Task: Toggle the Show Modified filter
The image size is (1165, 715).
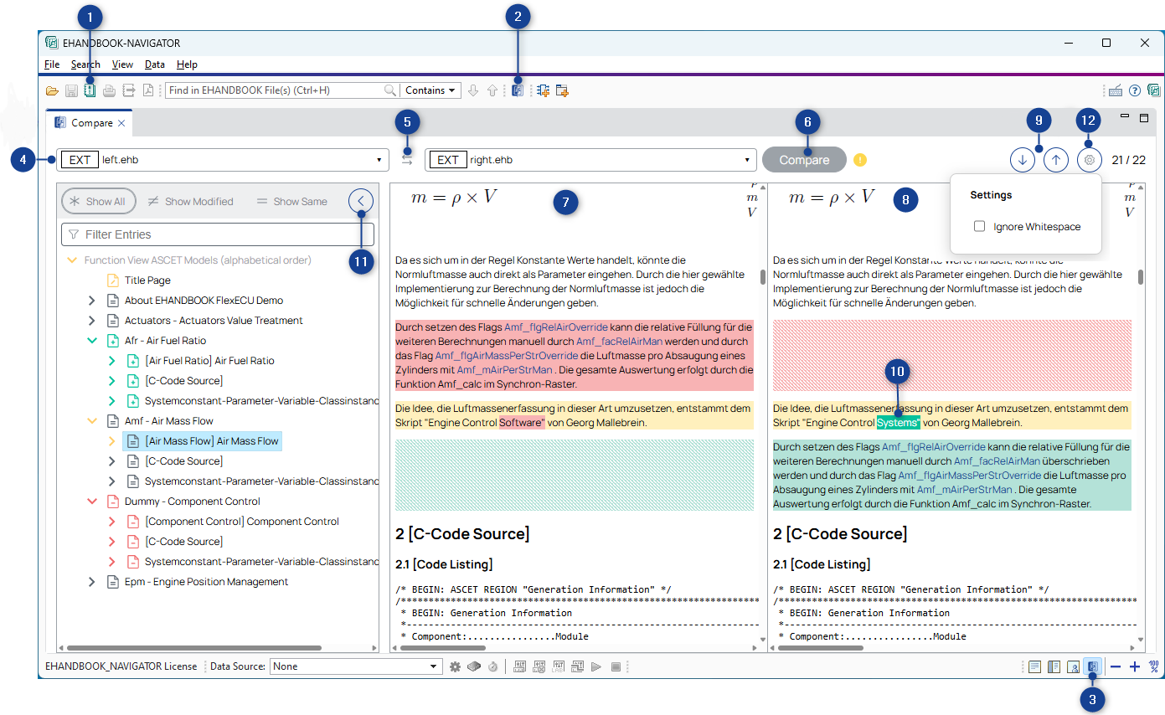Action: (190, 201)
